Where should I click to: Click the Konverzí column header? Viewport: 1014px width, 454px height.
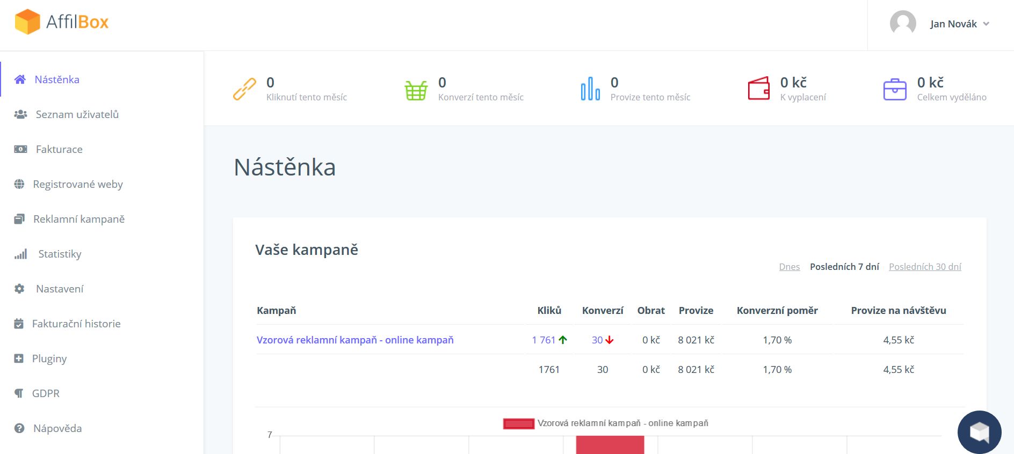603,310
